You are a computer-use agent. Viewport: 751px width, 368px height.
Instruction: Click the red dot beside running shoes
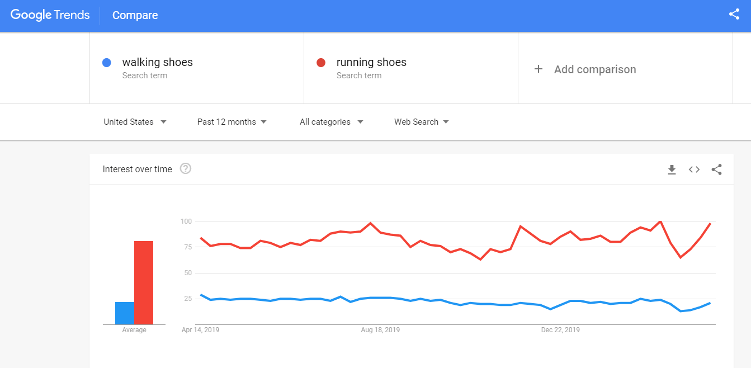pyautogui.click(x=321, y=63)
